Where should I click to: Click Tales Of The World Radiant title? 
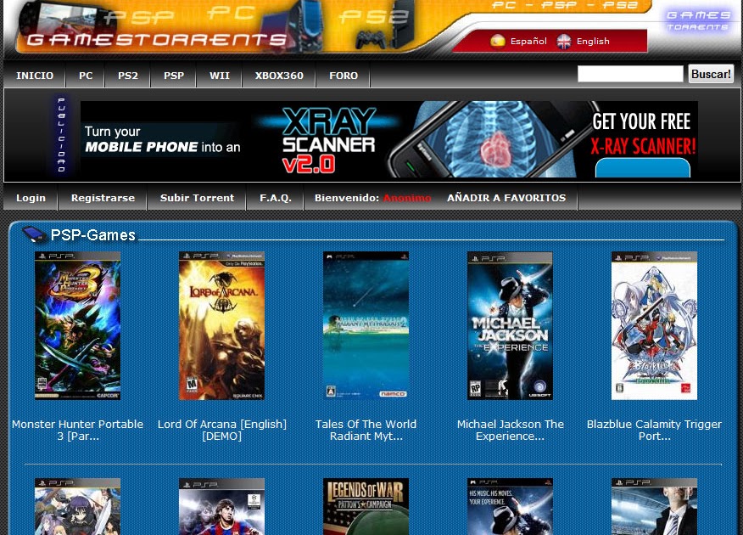366,430
